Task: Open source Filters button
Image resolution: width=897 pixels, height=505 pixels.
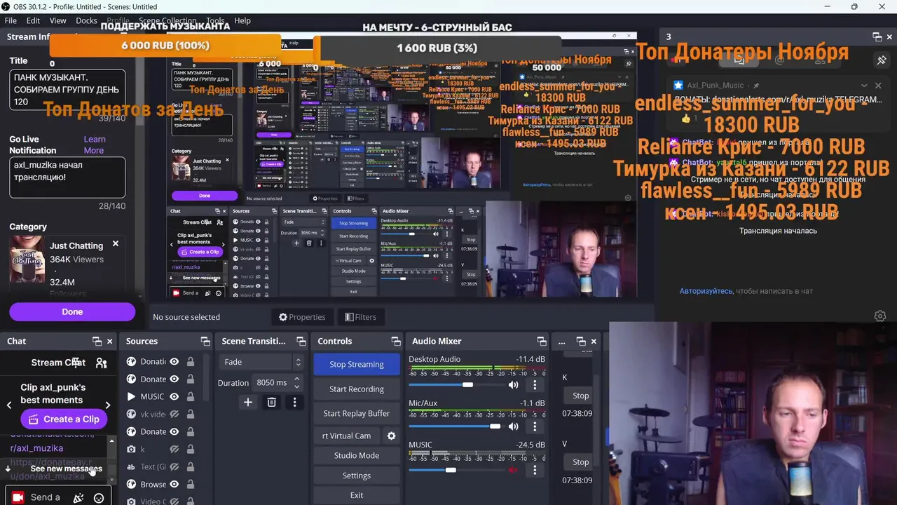Action: pyautogui.click(x=361, y=317)
